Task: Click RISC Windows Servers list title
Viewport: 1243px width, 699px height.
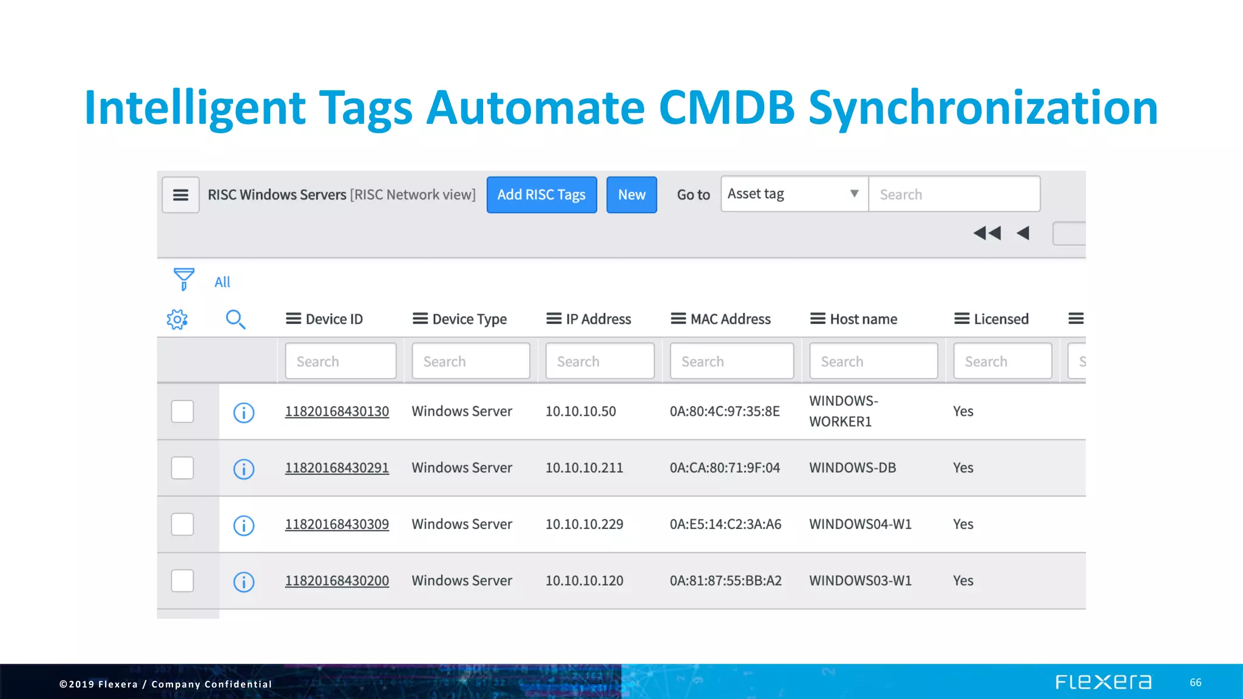Action: click(277, 195)
